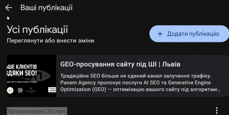Click the LEO logo in post image
This screenshot has height=115, width=229.
[x=10, y=90]
